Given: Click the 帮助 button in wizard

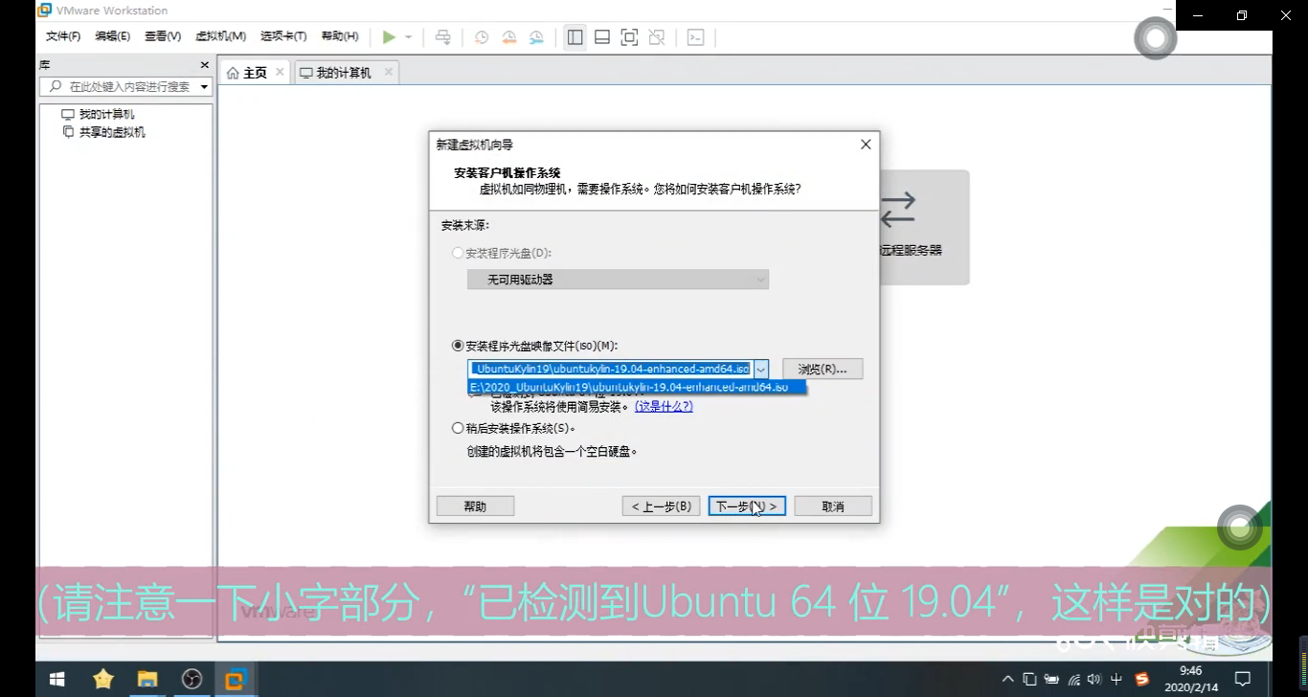Looking at the screenshot, I should pos(475,506).
